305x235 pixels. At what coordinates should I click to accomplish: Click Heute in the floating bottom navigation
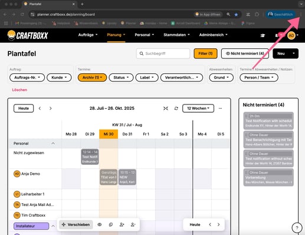coord(195,224)
